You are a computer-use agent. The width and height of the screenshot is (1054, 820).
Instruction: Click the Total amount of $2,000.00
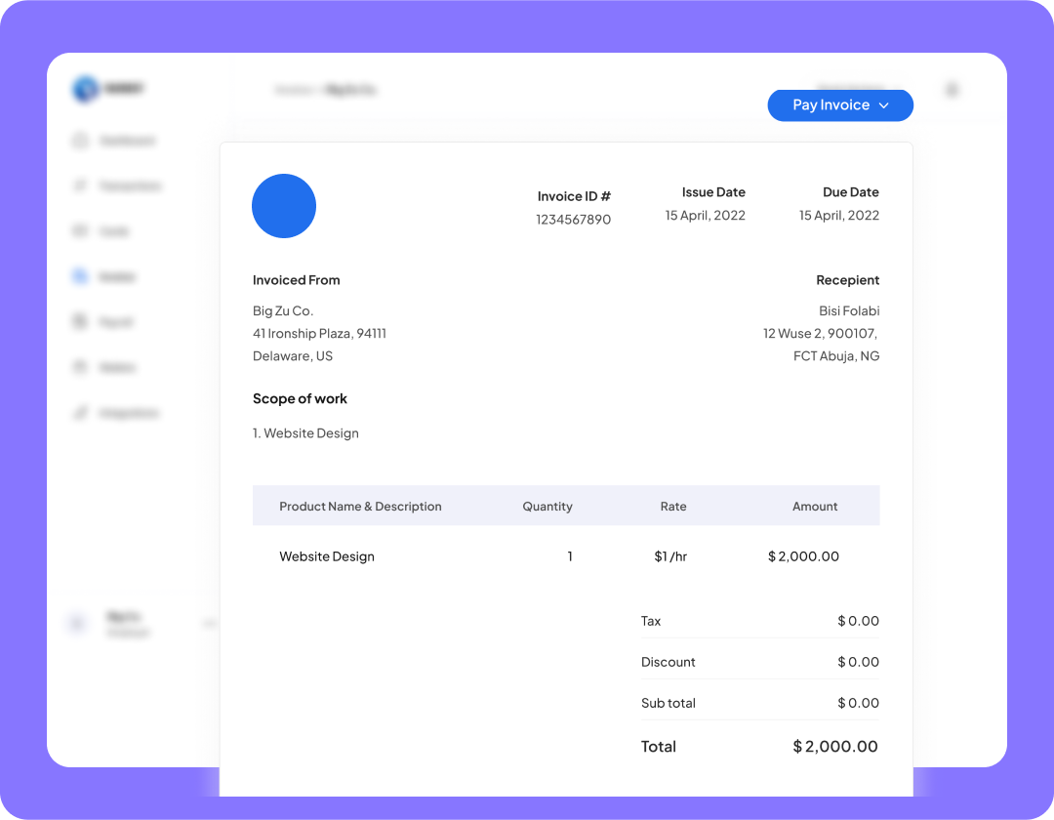point(834,746)
